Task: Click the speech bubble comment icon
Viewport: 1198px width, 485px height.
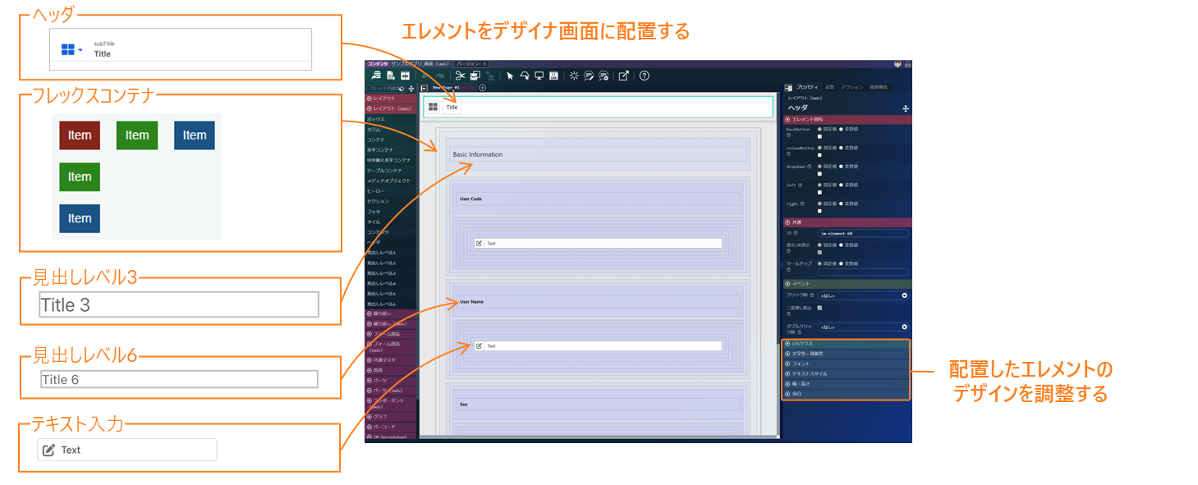Action: click(x=589, y=75)
